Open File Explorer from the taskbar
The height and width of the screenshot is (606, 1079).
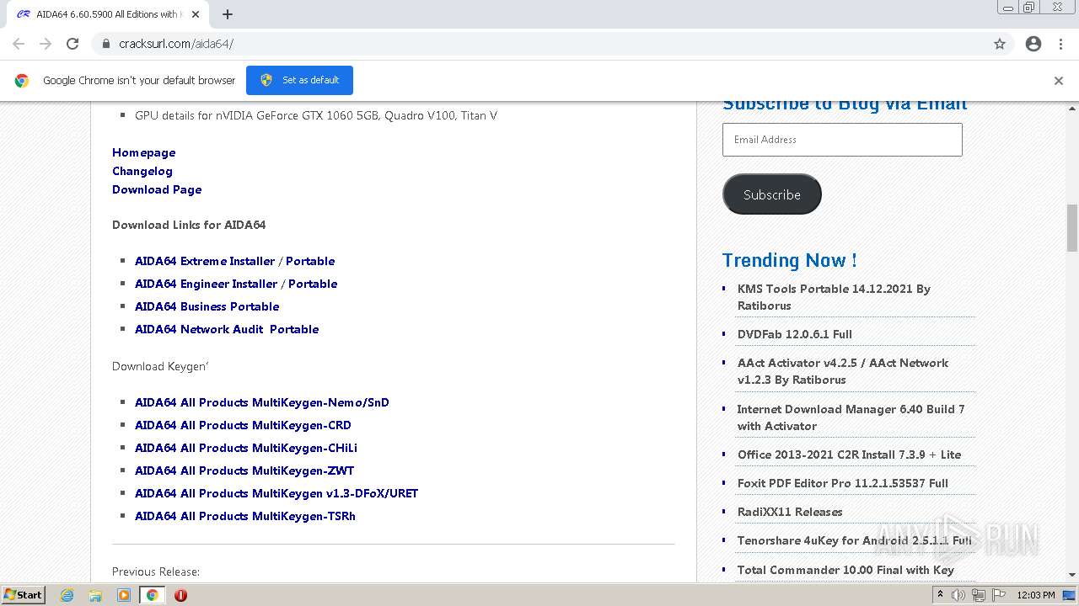pos(95,595)
